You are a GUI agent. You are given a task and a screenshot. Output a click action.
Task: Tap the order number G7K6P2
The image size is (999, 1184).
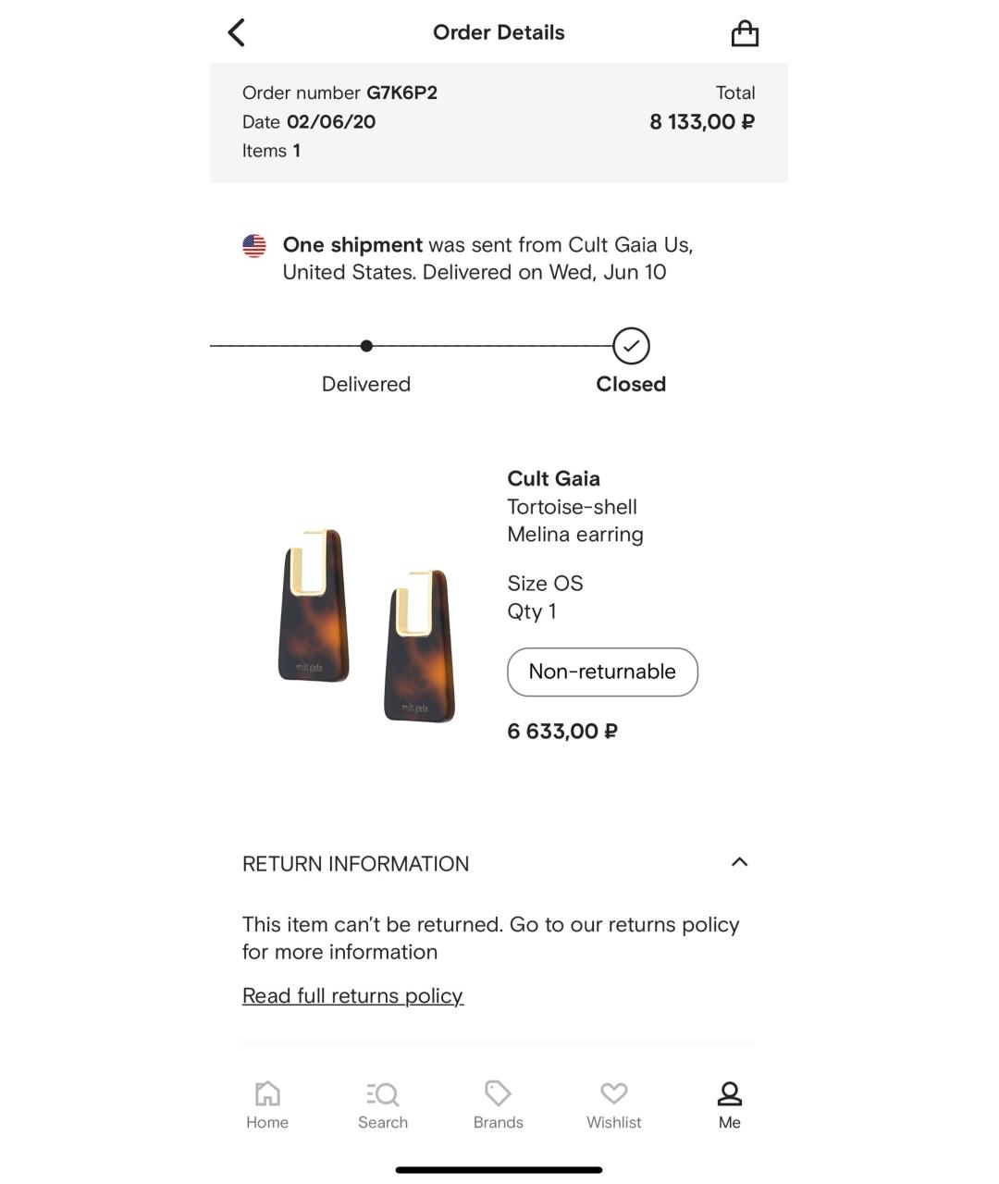coord(401,92)
